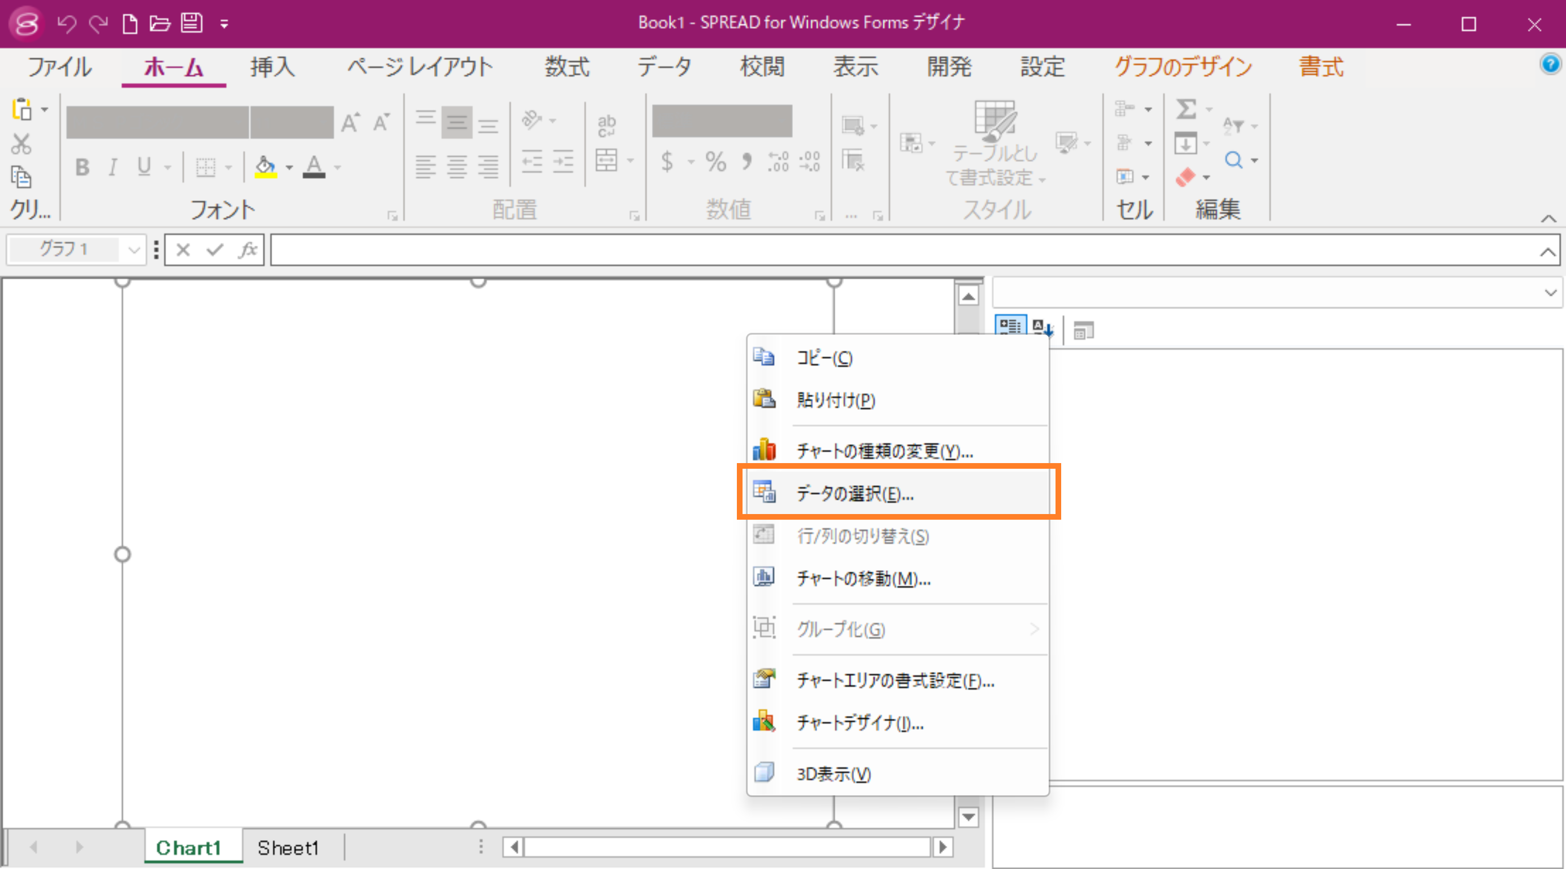
Task: Open the ファイル menu tab
Action: coord(59,66)
